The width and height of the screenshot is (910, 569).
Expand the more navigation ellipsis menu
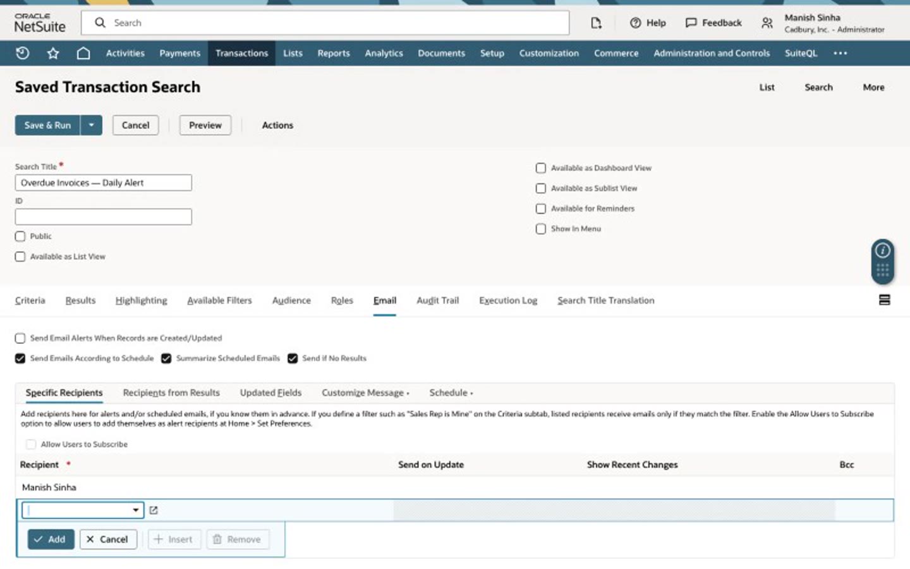[840, 53]
